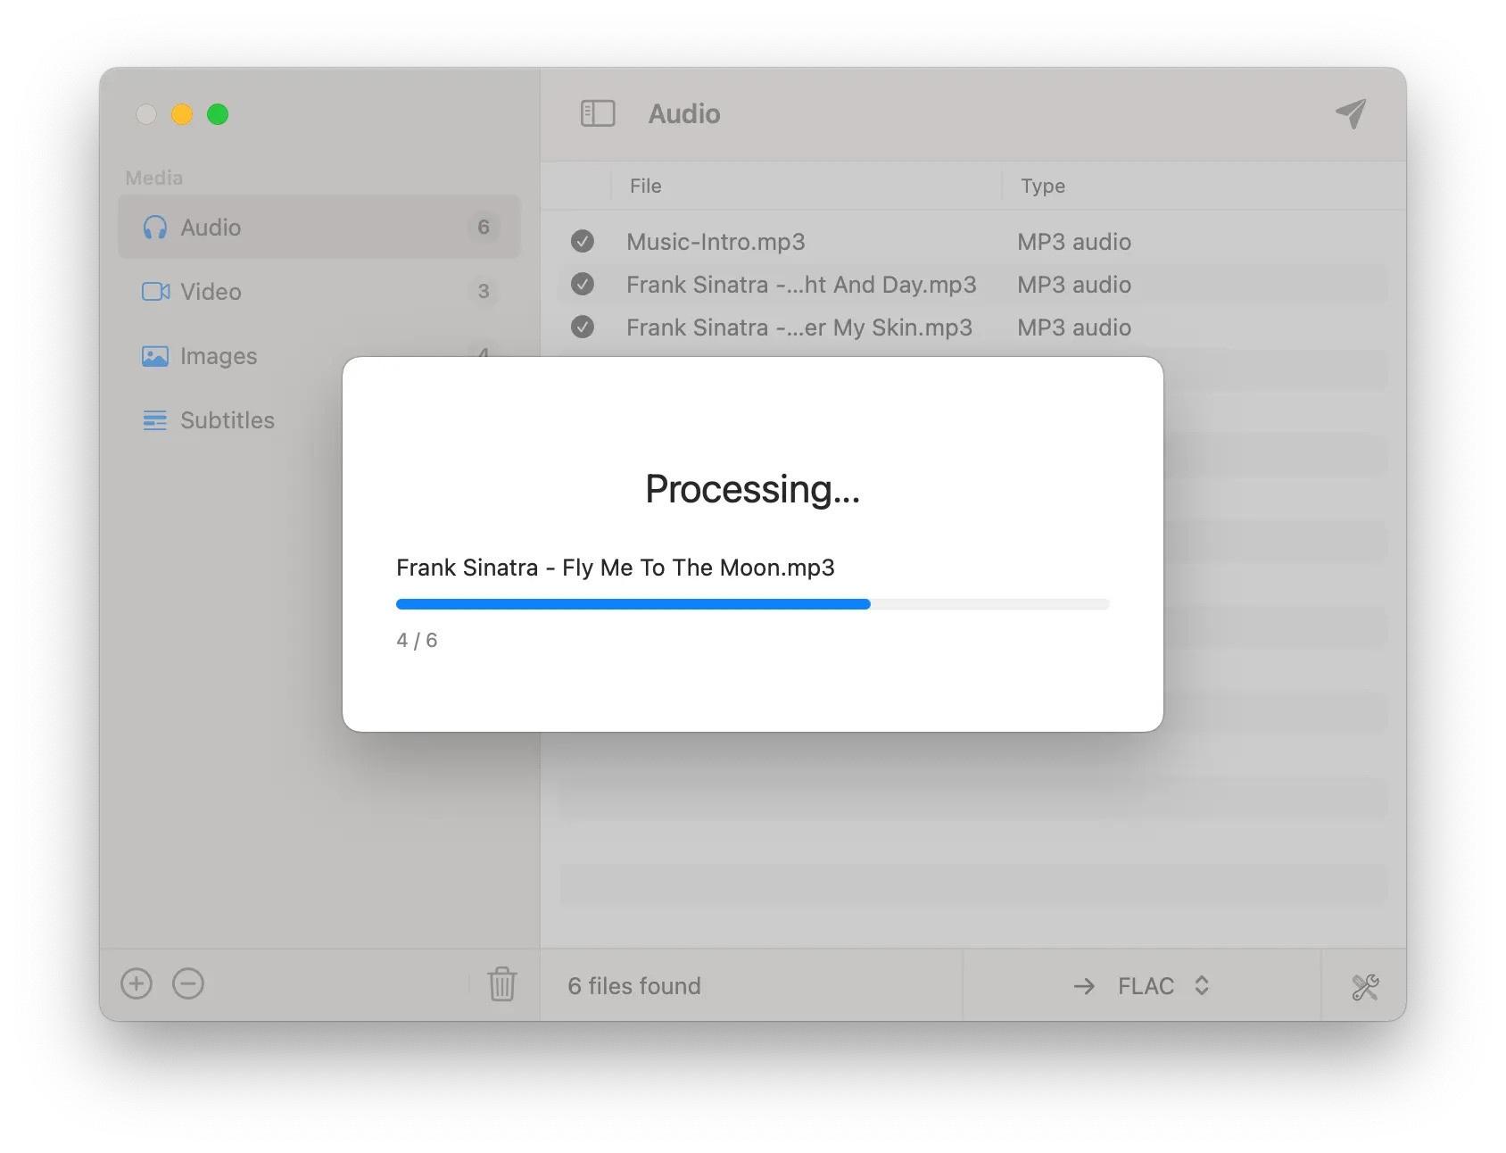Viewport: 1506px width, 1153px height.
Task: Toggle the sidebar panel icon
Action: (597, 113)
